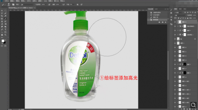Open layer blend mode dropdown in Layers panel

click(180, 15)
